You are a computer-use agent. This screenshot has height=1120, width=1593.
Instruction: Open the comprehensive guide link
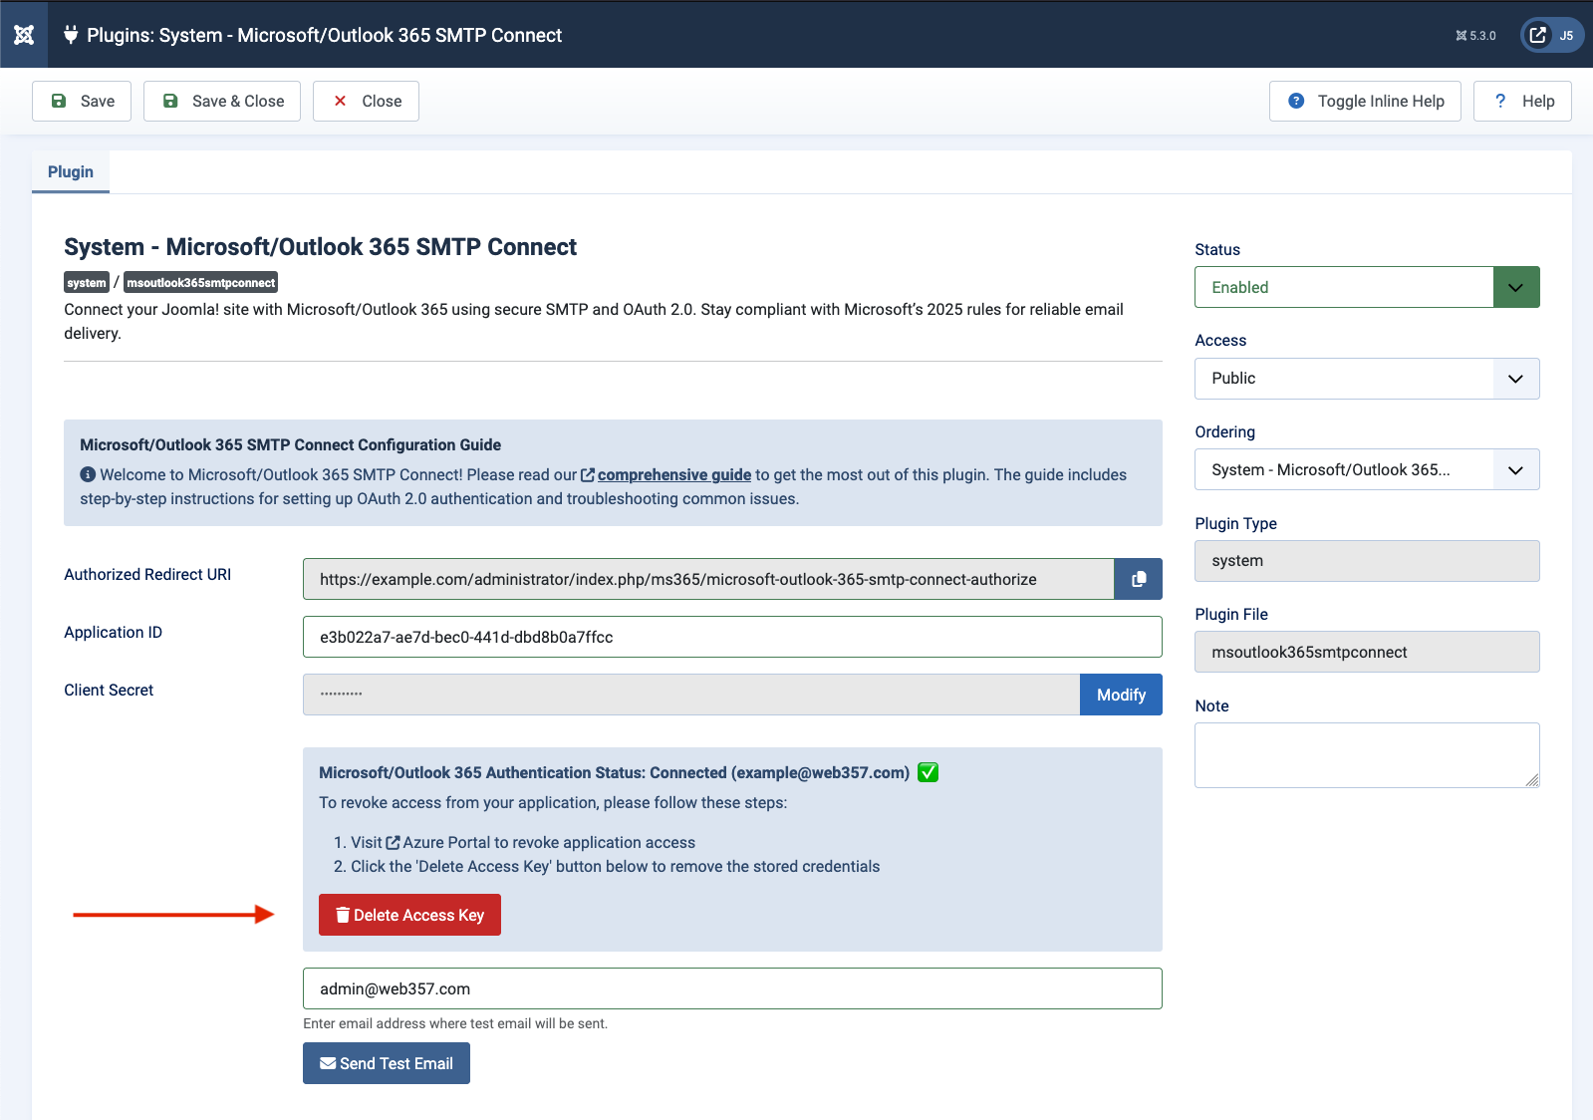pos(674,475)
